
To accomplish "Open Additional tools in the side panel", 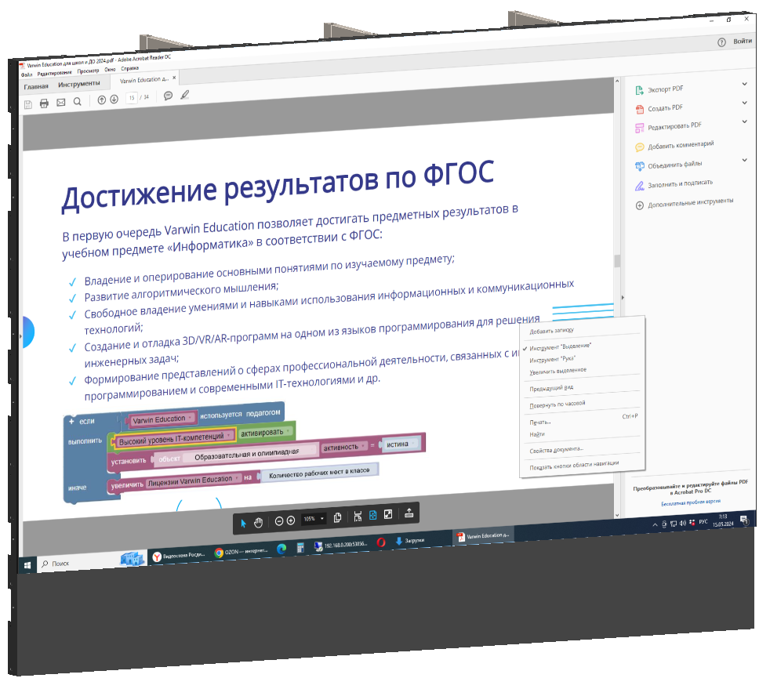I will (x=684, y=203).
